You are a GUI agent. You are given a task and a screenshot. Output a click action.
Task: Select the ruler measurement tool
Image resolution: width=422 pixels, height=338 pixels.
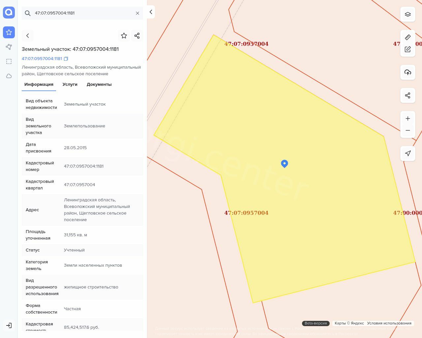[407, 37]
